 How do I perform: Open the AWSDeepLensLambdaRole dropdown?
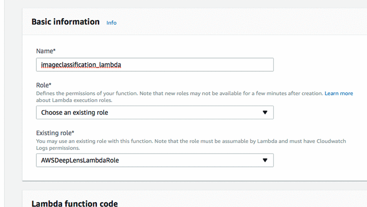(x=147, y=160)
